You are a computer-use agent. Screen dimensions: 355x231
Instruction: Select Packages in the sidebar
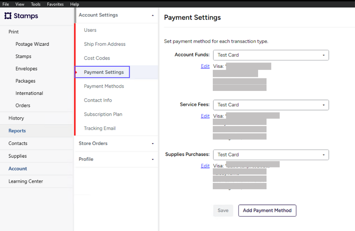(x=25, y=81)
